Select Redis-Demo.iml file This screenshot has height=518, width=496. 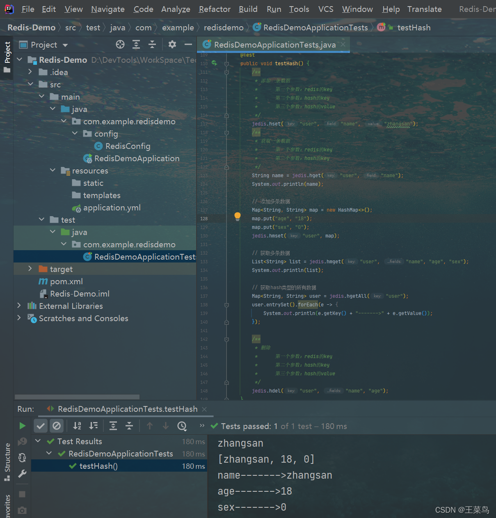point(80,294)
